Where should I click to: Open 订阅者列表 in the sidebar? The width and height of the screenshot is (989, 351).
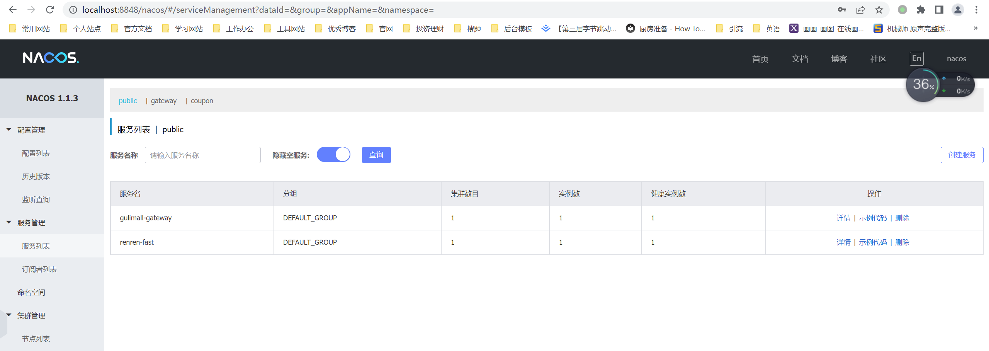[x=39, y=269]
